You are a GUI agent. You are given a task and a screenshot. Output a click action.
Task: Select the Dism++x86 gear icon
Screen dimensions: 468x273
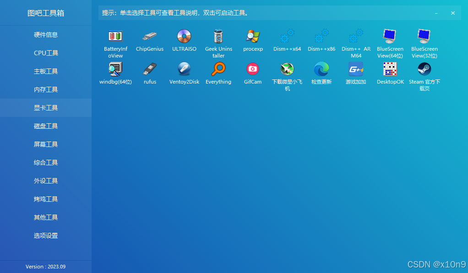coord(321,37)
